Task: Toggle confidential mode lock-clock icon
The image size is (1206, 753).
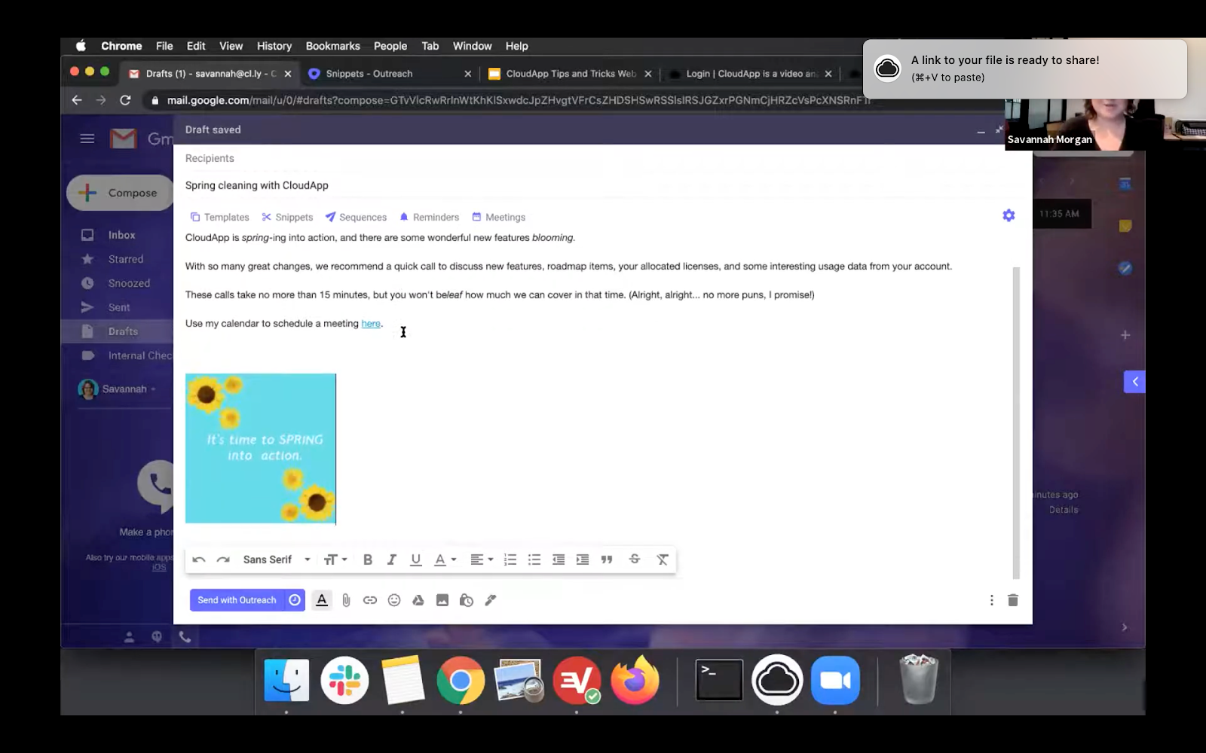Action: (x=467, y=600)
